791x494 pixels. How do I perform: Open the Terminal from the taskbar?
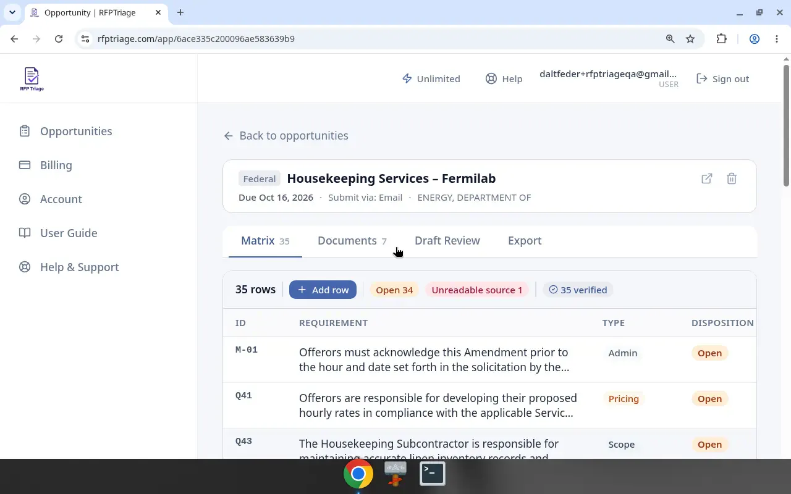pyautogui.click(x=433, y=474)
